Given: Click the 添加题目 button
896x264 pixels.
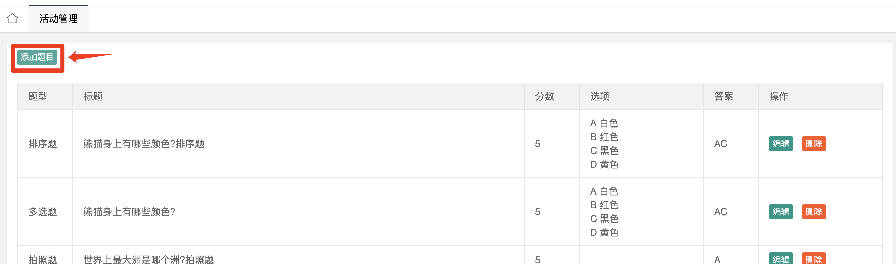Looking at the screenshot, I should pos(37,57).
